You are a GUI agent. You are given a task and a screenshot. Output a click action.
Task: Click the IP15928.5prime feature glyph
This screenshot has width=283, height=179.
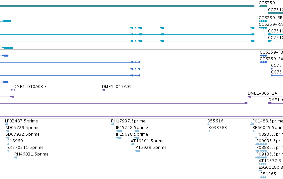coord(137,151)
